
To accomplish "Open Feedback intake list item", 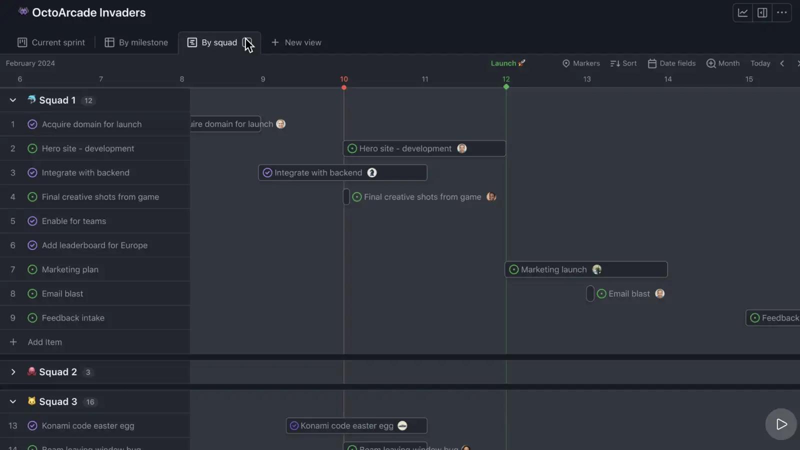I will (x=73, y=318).
